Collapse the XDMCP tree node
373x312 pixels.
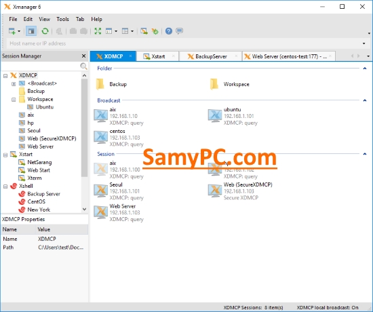coord(5,76)
